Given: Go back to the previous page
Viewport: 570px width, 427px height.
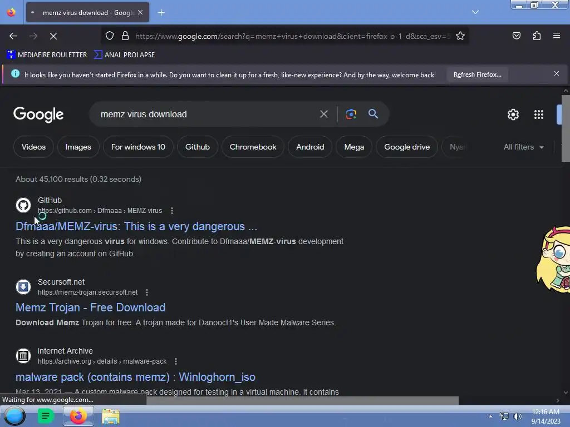Looking at the screenshot, I should tap(13, 36).
